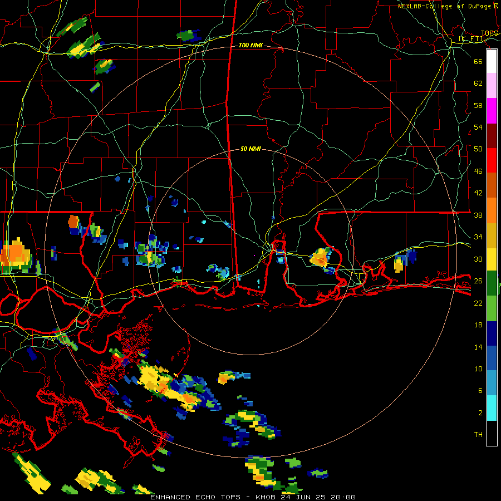Click the legend value '34'
This screenshot has height=501, width=501.
tap(478, 237)
